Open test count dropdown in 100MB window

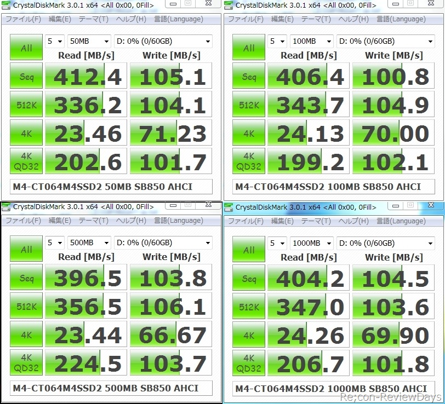pyautogui.click(x=277, y=41)
